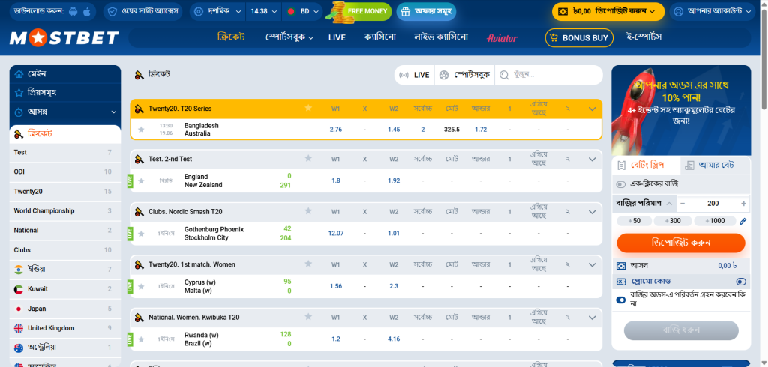The width and height of the screenshot is (768, 367).
Task: Increase bet amount with plus button
Action: [x=743, y=204]
